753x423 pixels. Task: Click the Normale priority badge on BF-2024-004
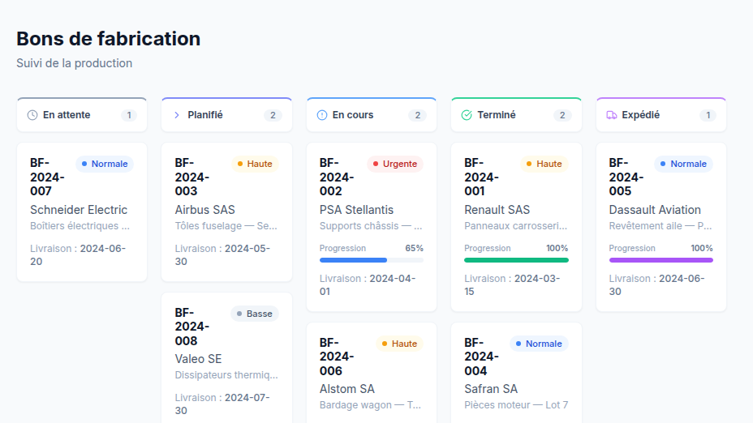pyautogui.click(x=539, y=344)
